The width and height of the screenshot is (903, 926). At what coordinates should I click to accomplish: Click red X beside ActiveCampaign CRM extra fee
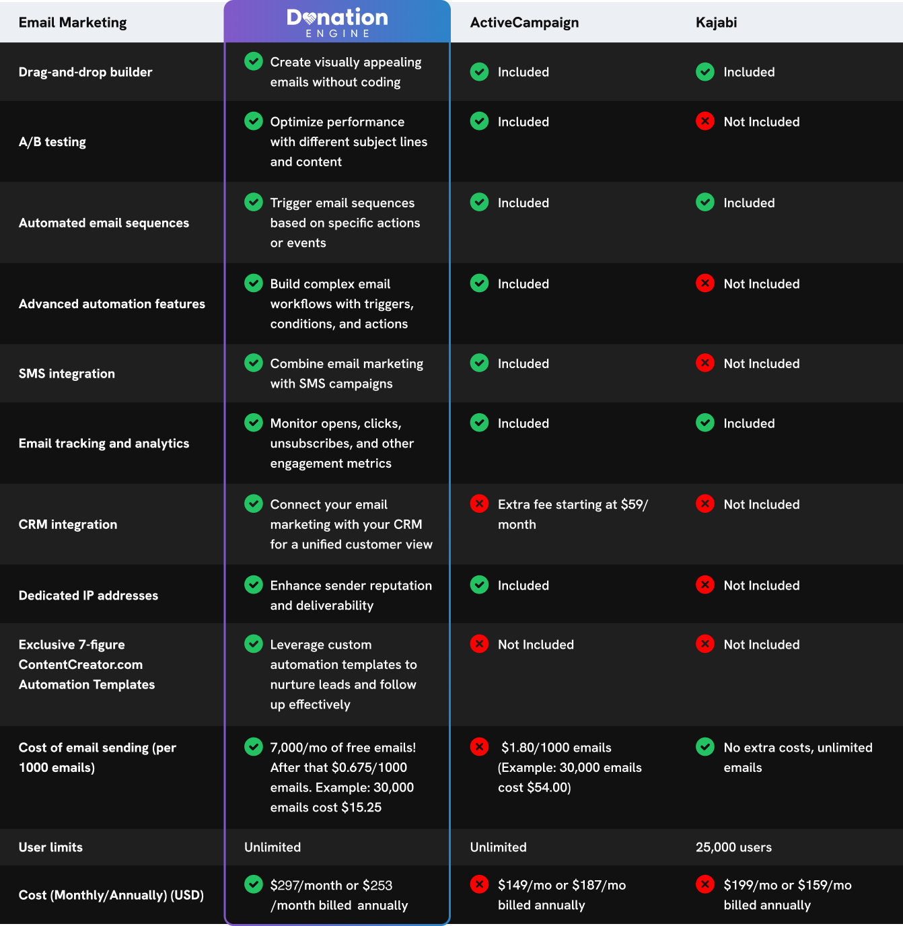[x=480, y=503]
